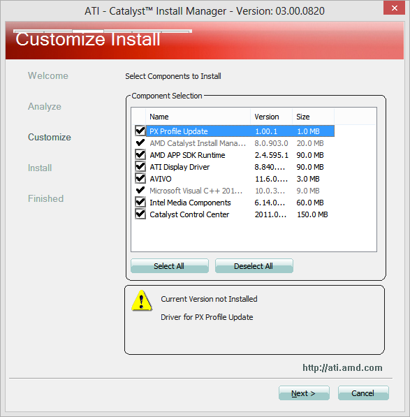Uncheck the PX Profile Update checkbox

[x=140, y=131]
